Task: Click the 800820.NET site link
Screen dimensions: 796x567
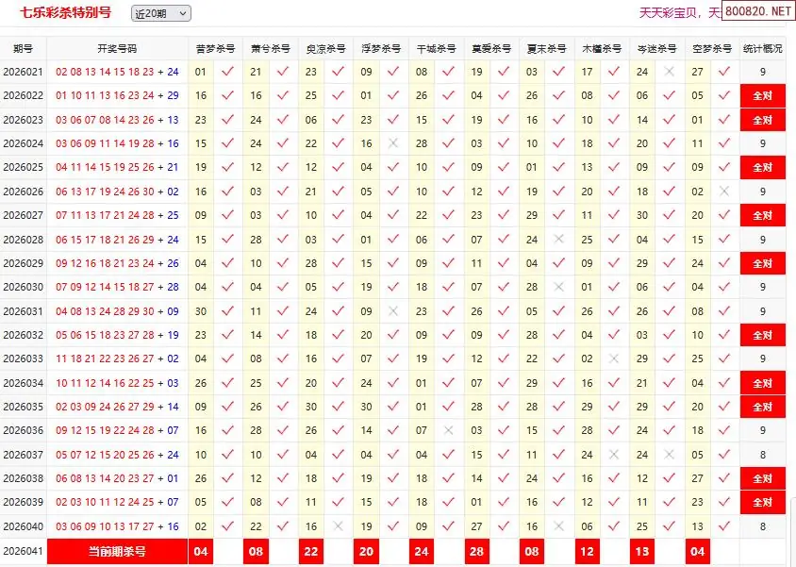Action: [759, 12]
